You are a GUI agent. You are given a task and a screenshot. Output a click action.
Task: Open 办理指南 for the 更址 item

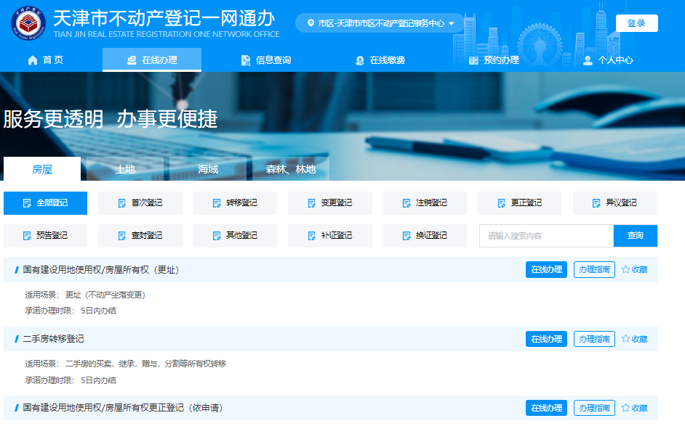click(594, 269)
